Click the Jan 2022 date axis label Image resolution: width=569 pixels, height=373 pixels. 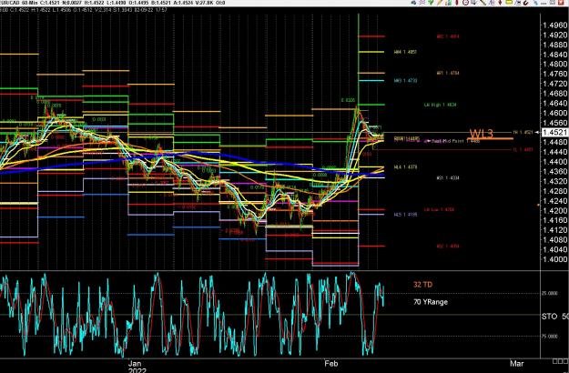(x=137, y=367)
